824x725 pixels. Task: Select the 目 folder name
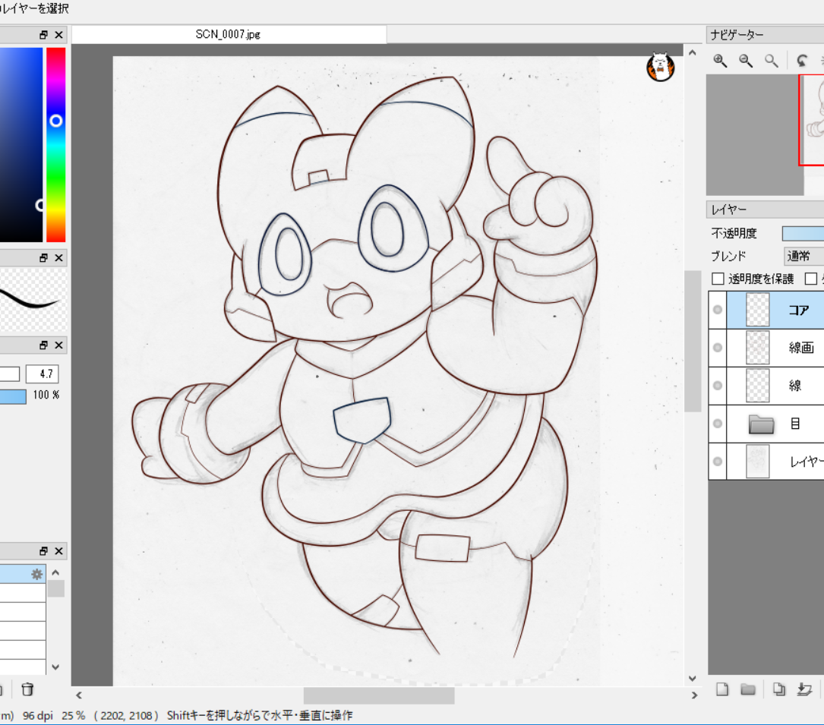tap(795, 424)
